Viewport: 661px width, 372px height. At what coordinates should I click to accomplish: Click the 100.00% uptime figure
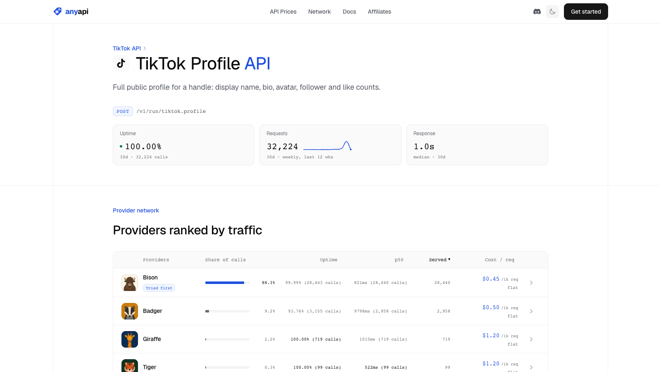click(x=143, y=146)
